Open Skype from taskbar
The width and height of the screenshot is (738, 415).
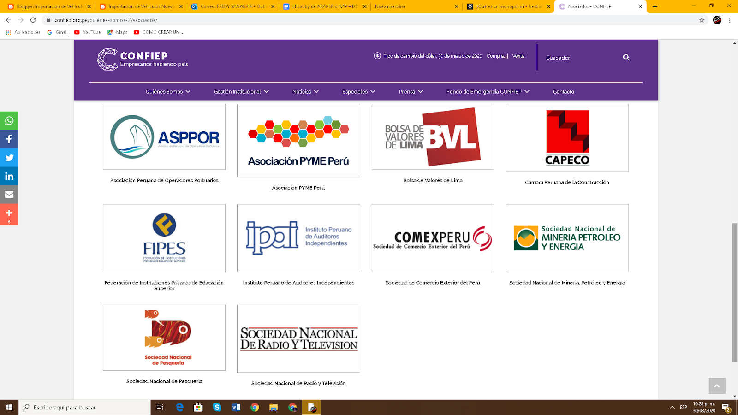click(x=217, y=407)
